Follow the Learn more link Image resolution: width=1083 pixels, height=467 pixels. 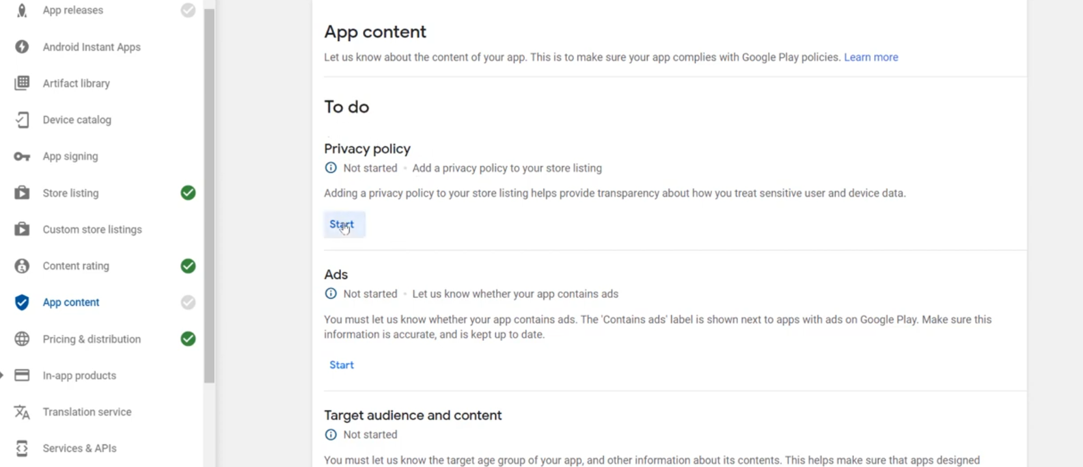[871, 57]
